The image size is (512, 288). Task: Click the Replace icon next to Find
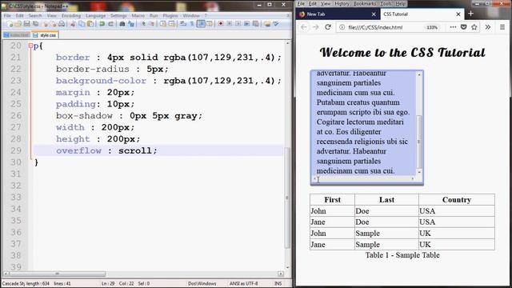pyautogui.click(x=131, y=24)
